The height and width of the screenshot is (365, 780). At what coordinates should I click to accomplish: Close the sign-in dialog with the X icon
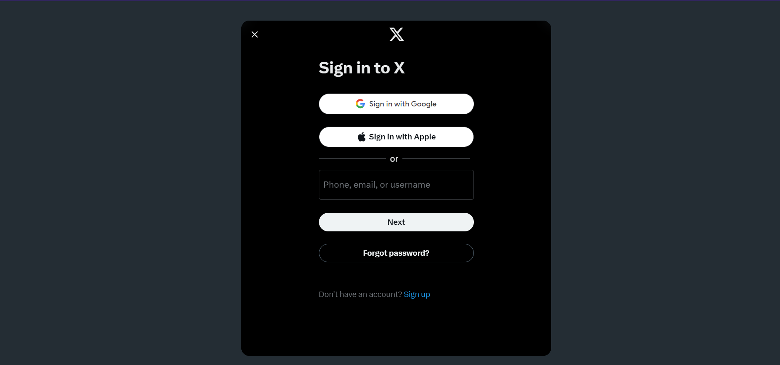254,35
